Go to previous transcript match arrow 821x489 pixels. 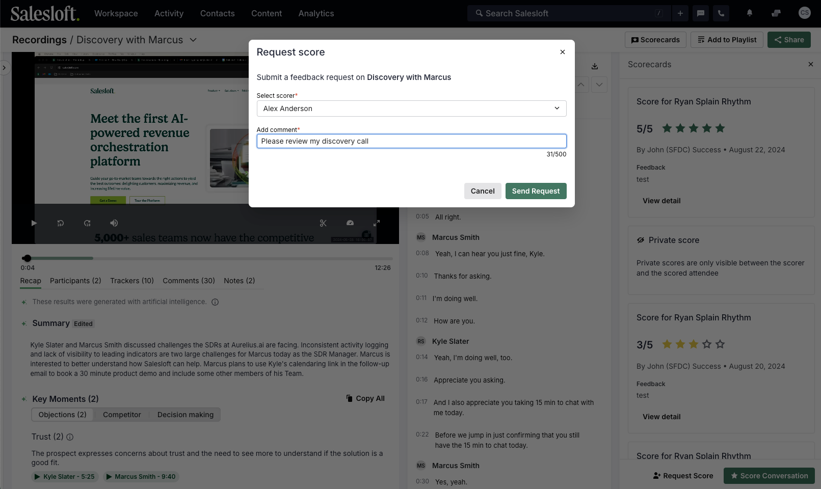point(581,85)
